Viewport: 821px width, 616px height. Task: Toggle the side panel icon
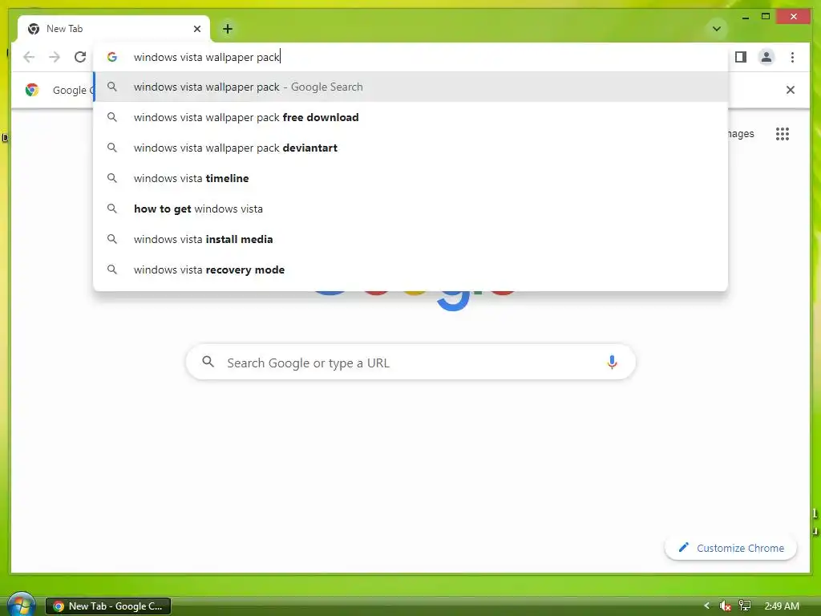(x=740, y=57)
